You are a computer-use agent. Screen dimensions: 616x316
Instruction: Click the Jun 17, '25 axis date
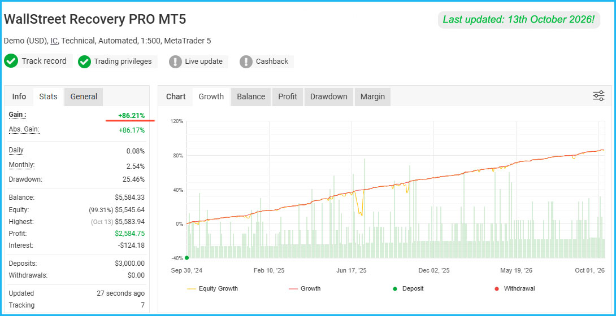point(351,270)
